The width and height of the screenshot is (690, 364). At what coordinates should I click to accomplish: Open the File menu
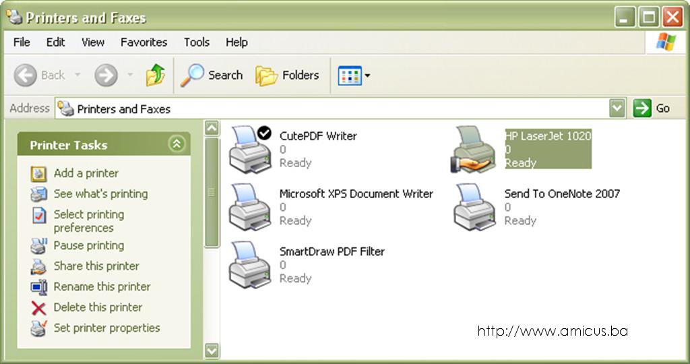click(x=22, y=42)
